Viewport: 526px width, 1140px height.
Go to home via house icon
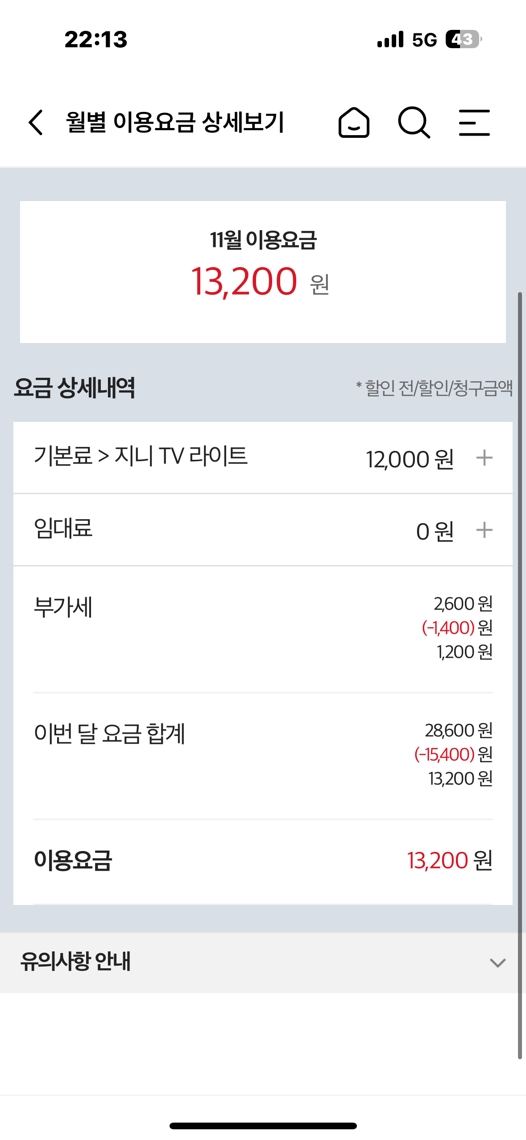point(354,122)
